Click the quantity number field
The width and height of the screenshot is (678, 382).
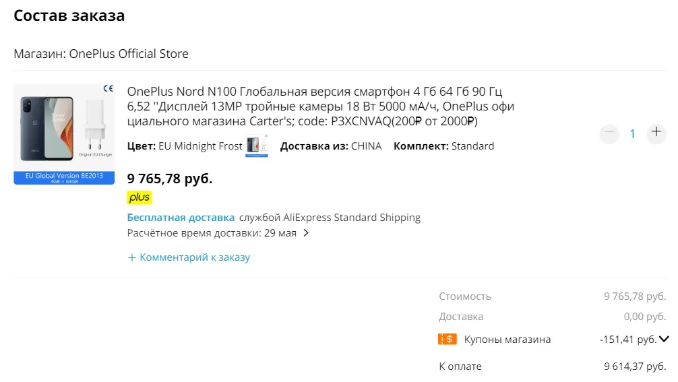click(632, 134)
